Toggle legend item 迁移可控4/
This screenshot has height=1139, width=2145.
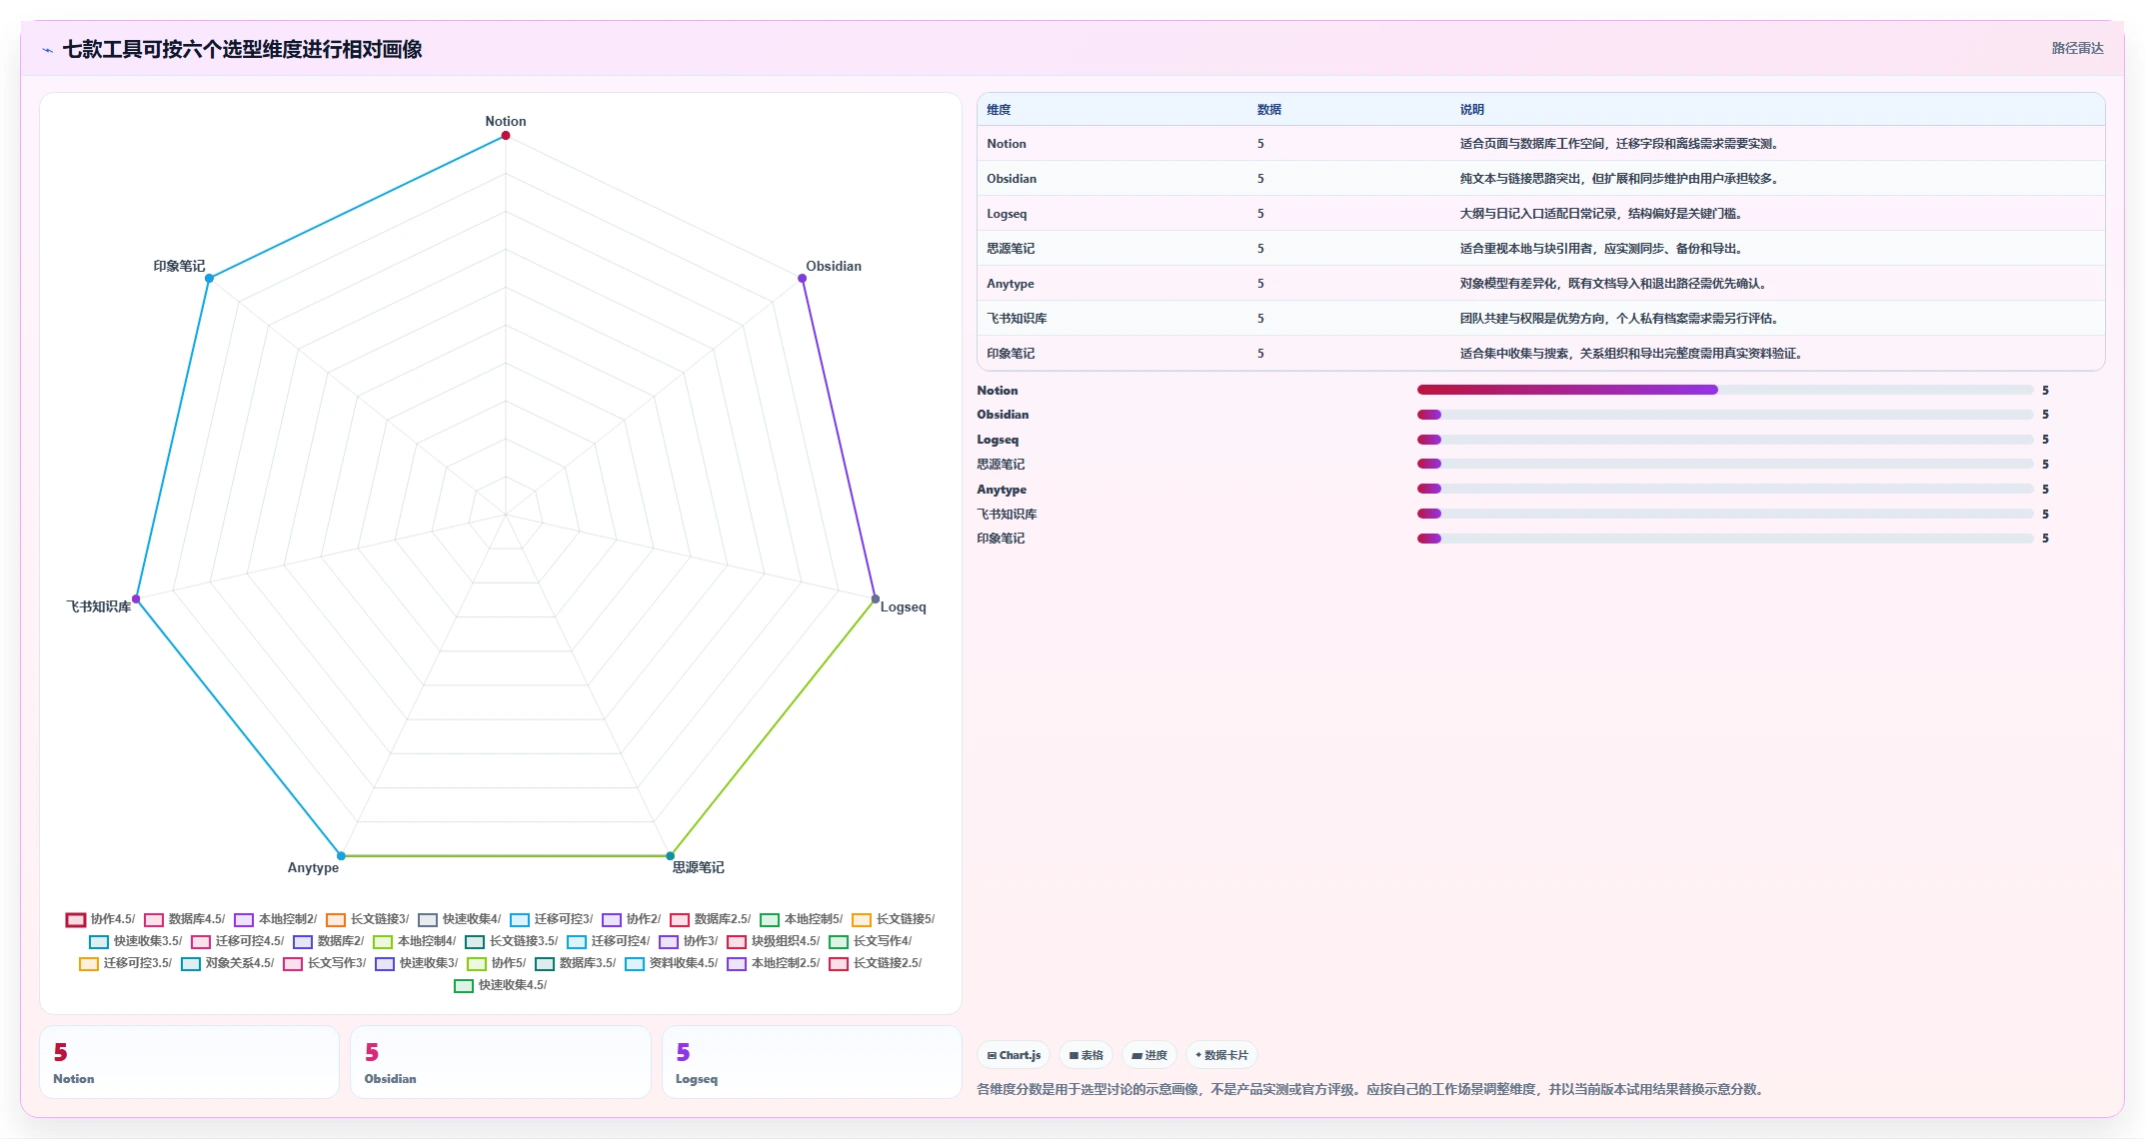[x=608, y=941]
